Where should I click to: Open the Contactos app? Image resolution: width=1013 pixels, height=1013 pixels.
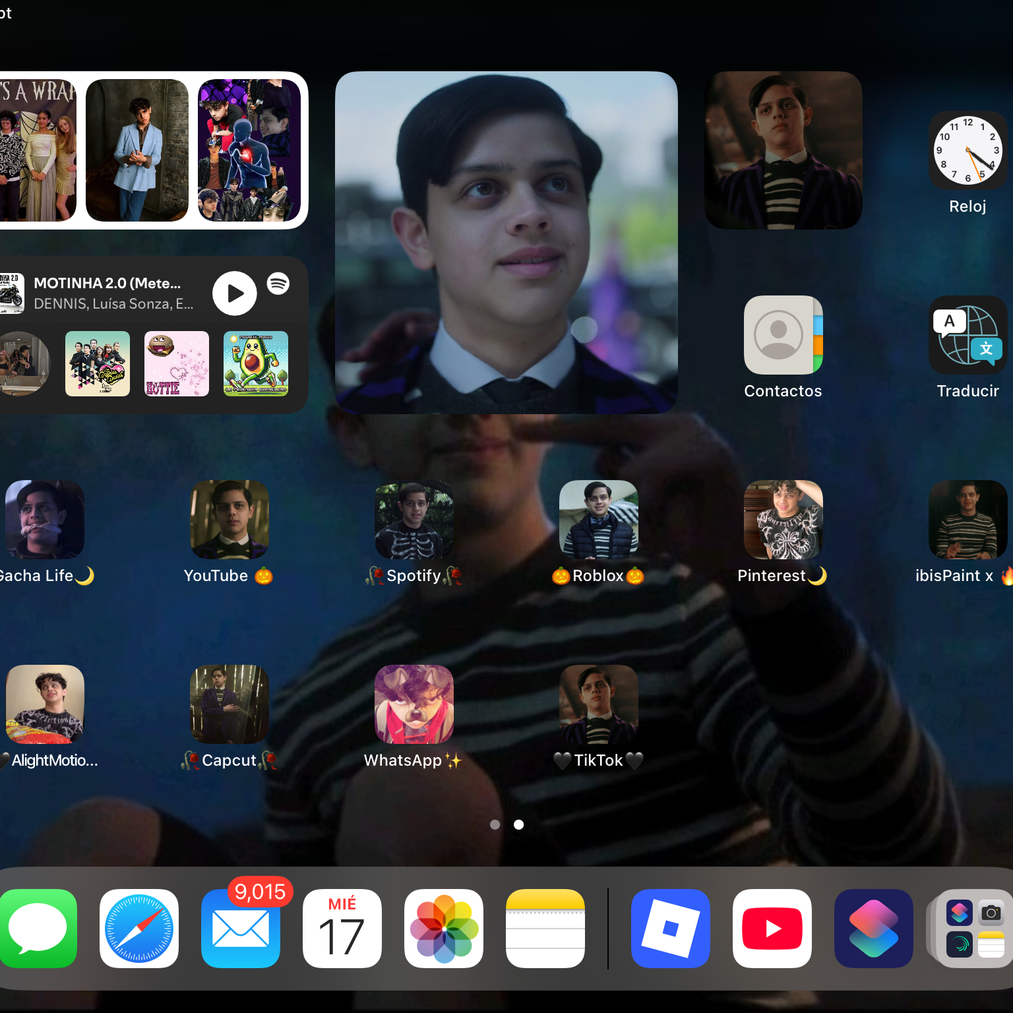[x=783, y=335]
